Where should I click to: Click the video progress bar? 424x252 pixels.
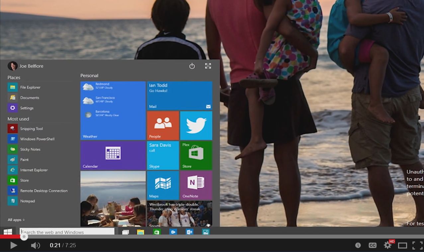point(212,237)
